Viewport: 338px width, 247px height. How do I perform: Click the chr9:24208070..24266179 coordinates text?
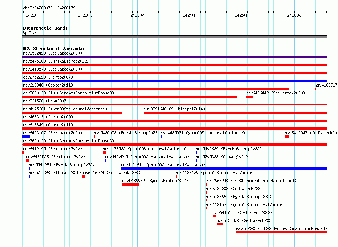[49, 8]
